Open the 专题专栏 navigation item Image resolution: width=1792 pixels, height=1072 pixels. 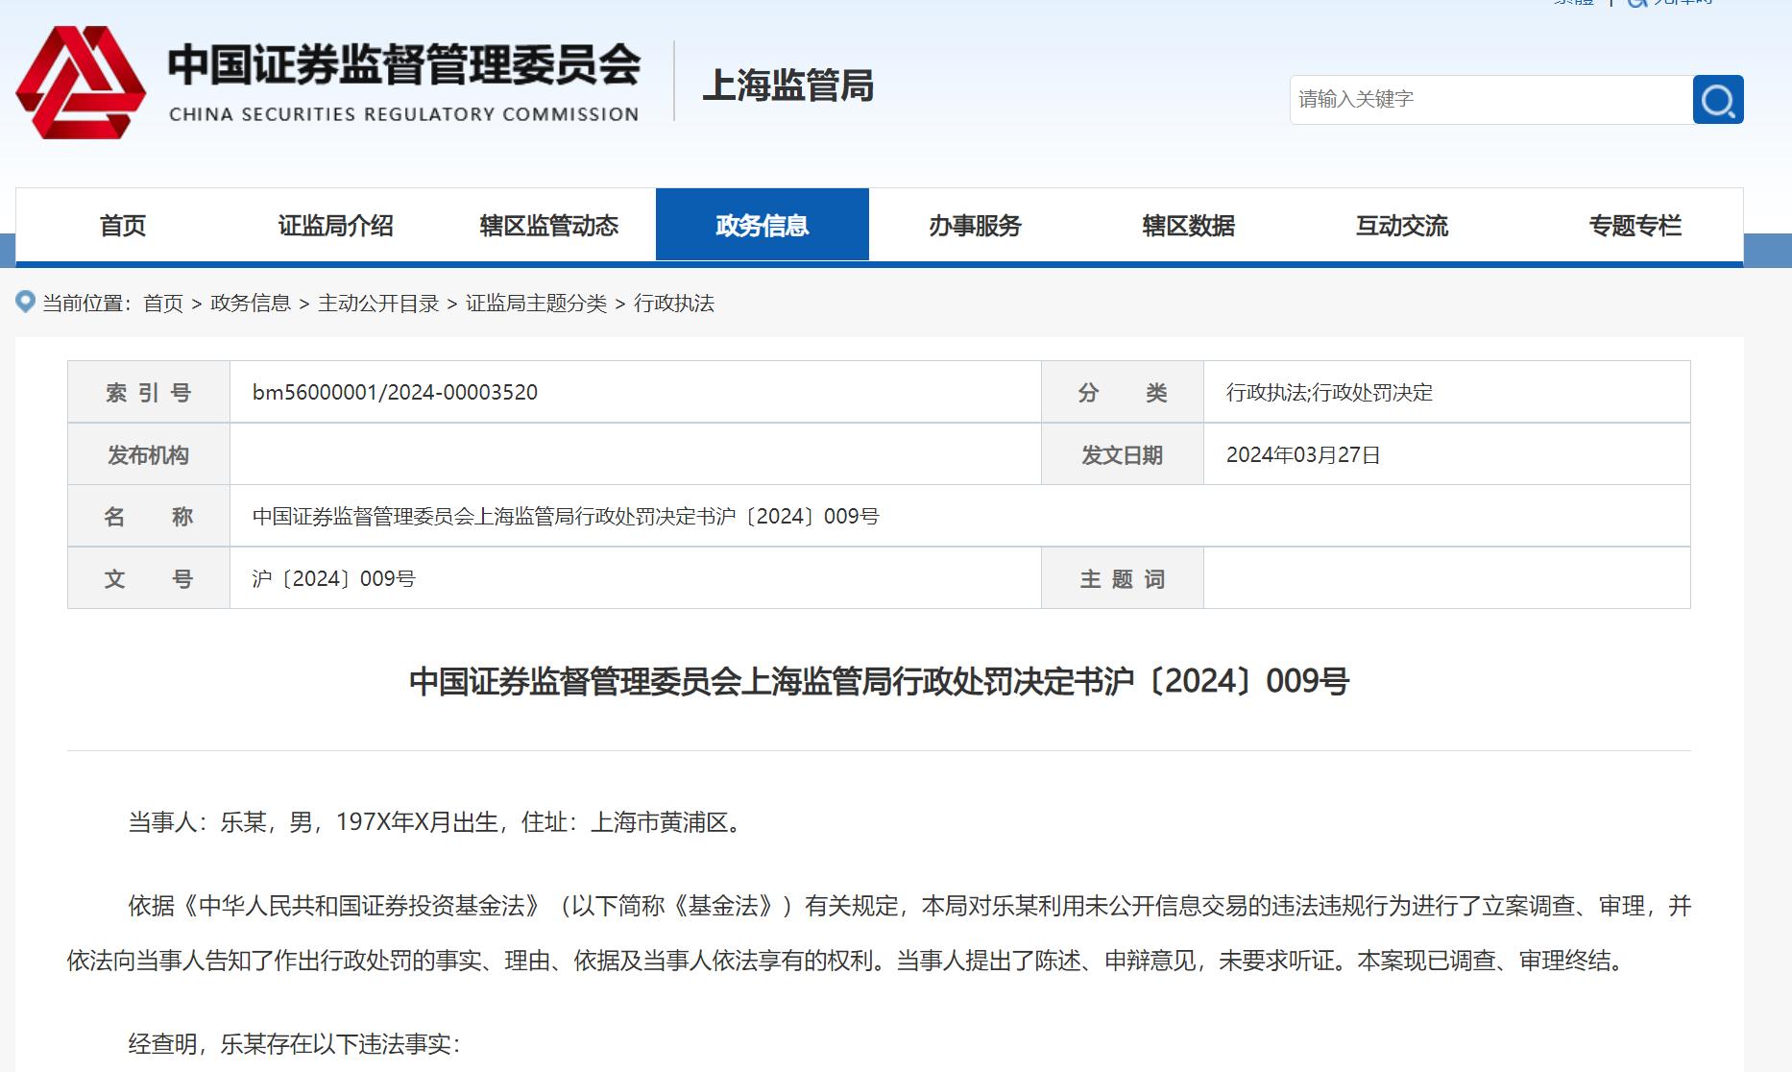pyautogui.click(x=1635, y=225)
